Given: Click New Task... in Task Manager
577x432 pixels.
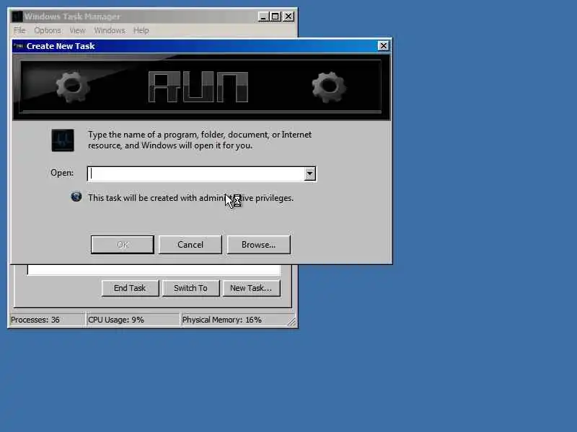Looking at the screenshot, I should (251, 288).
